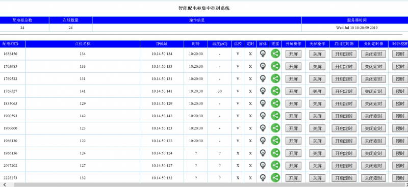Click 关屏 button for cabinet 127

click(x=317, y=166)
